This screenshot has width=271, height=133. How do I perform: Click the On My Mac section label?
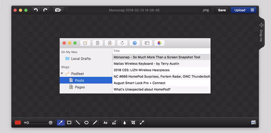[69, 52]
